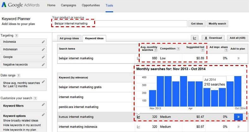Edit the Google network pencil icon
Image resolution: width=249 pixels, height=132 pixels.
[x=43, y=57]
